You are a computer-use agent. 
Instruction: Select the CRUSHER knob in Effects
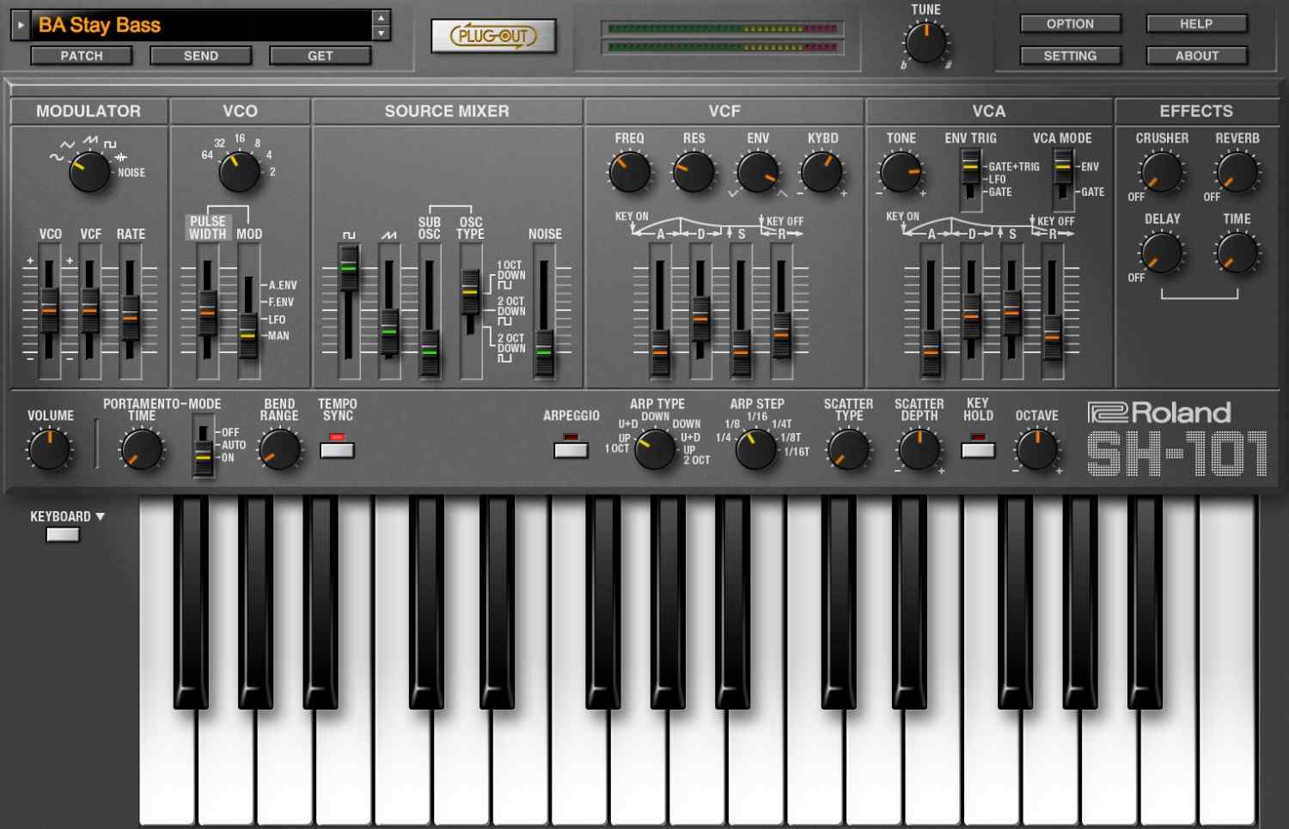point(1162,171)
